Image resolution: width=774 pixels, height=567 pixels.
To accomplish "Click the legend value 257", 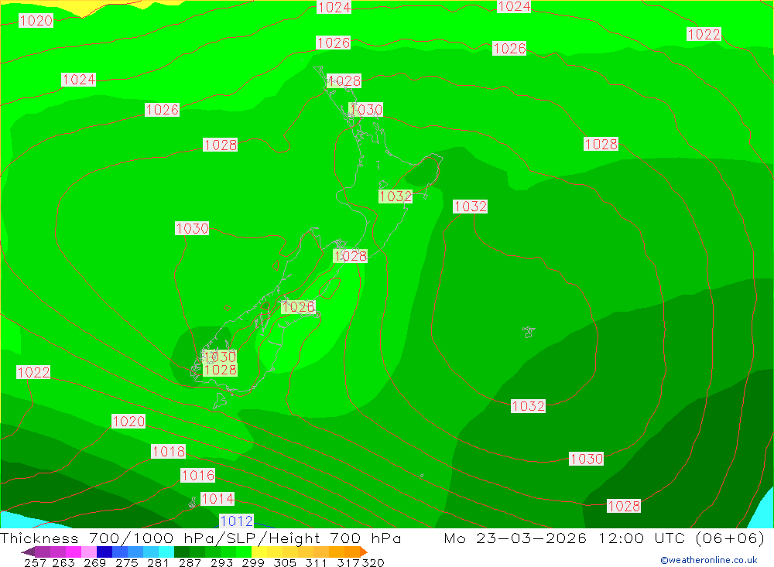I will (x=35, y=562).
